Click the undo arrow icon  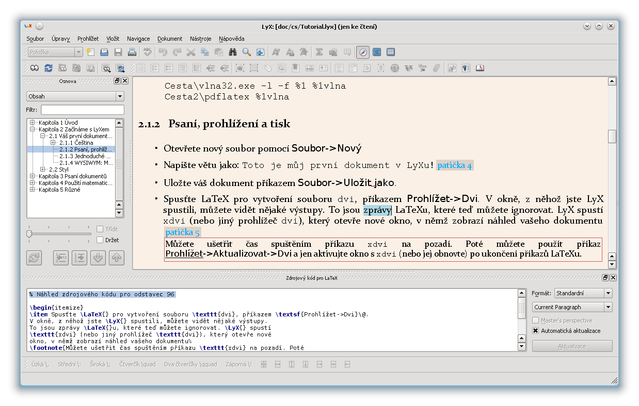(x=163, y=52)
